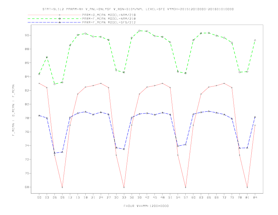The image size is (278, 215).
Task: Click x-axis tick label 36
Action: [x=132, y=197]
